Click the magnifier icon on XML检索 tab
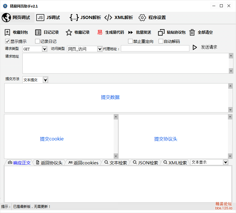This screenshot has height=213, width=236. pyautogui.click(x=165, y=162)
